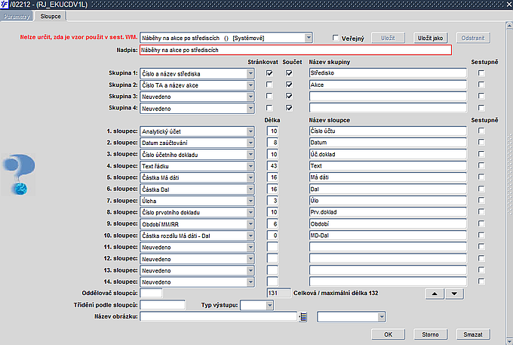Open Typ výstupu dropdown
This screenshot has height=345, width=513.
click(269, 306)
